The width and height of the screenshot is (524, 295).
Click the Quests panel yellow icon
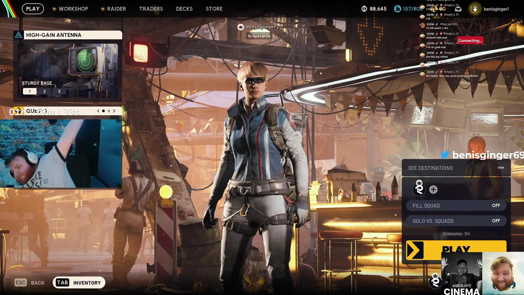pyautogui.click(x=18, y=111)
